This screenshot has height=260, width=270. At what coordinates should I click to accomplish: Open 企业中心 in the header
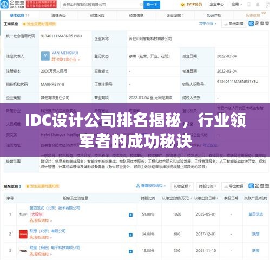coord(216,4)
